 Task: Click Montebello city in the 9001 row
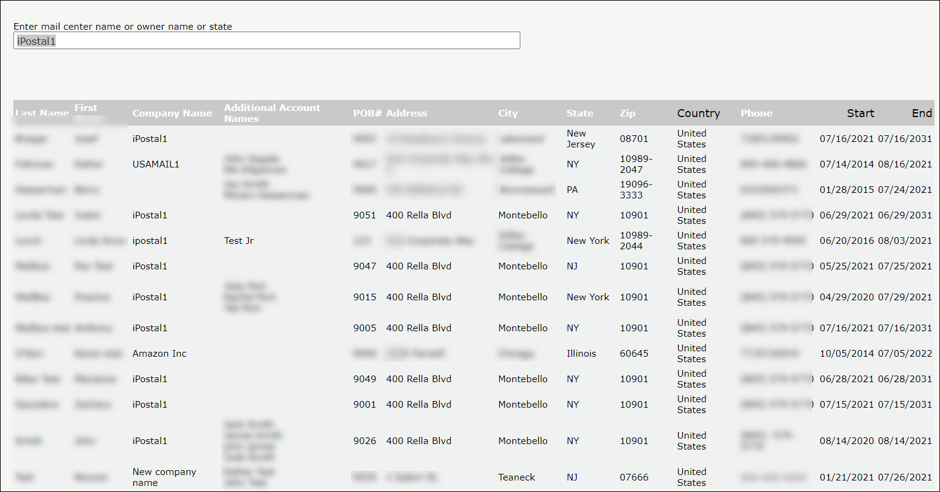[x=523, y=405]
